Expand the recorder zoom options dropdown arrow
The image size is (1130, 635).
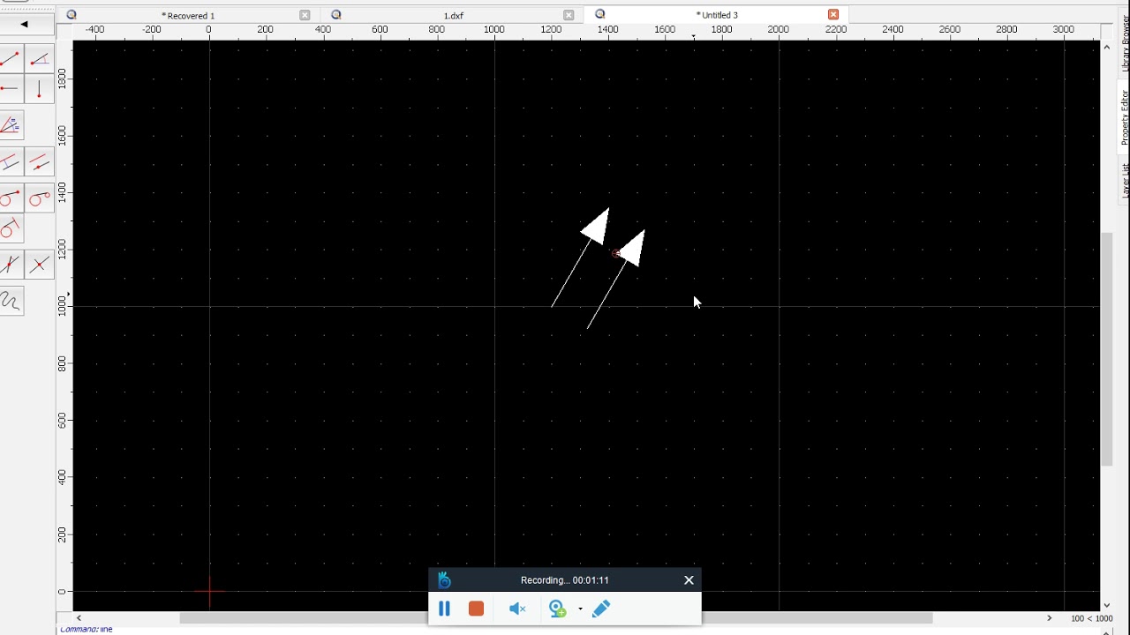580,609
